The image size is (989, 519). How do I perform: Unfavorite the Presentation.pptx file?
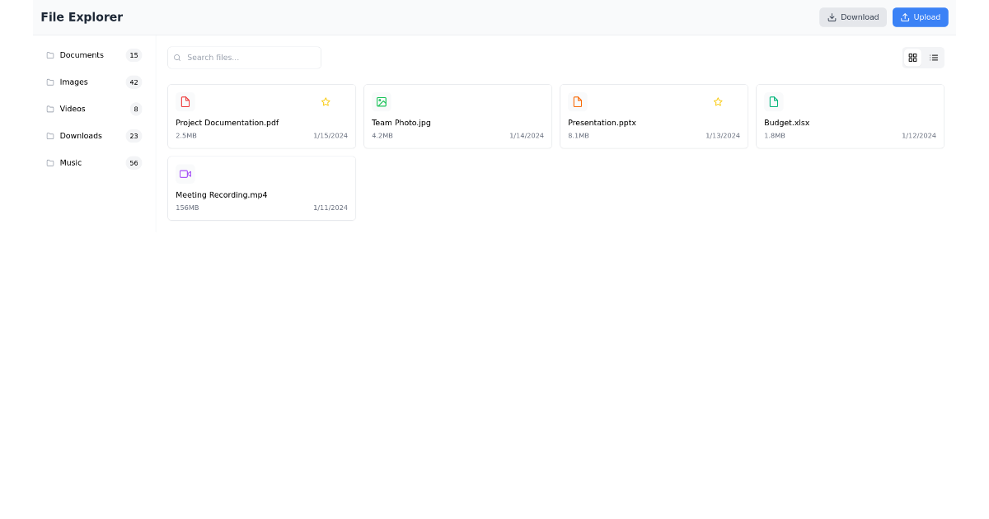pyautogui.click(x=718, y=101)
